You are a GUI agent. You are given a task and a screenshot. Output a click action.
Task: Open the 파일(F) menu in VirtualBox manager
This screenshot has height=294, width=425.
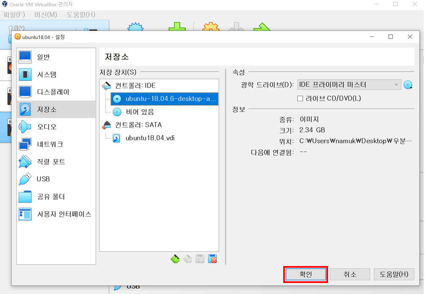[x=14, y=15]
